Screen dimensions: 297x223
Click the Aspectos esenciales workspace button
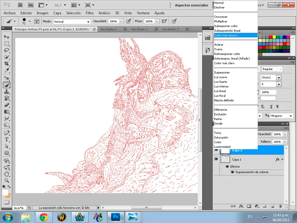point(191,5)
